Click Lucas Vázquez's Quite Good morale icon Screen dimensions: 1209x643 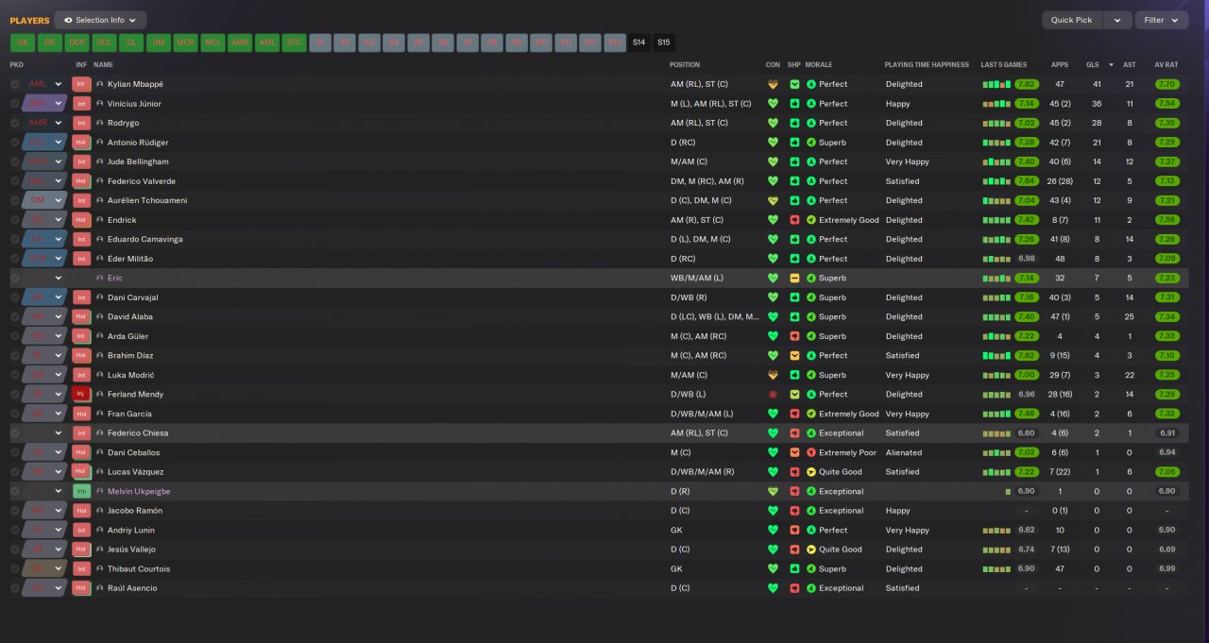click(x=810, y=471)
